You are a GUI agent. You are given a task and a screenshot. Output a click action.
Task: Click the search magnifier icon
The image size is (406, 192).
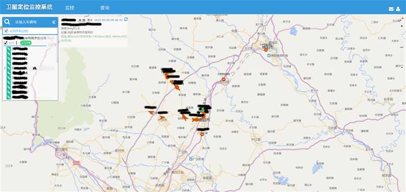pyautogui.click(x=7, y=22)
